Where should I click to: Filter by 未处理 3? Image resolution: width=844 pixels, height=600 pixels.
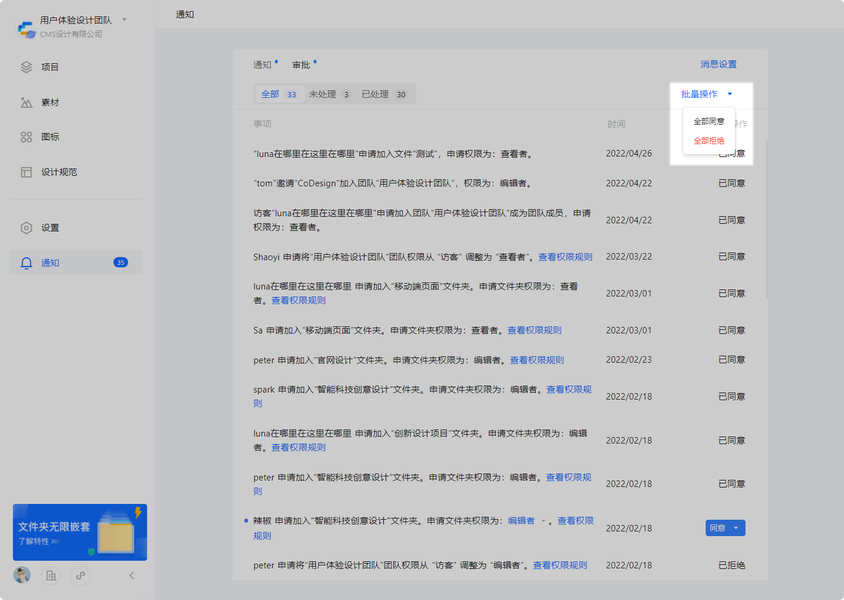tap(329, 94)
